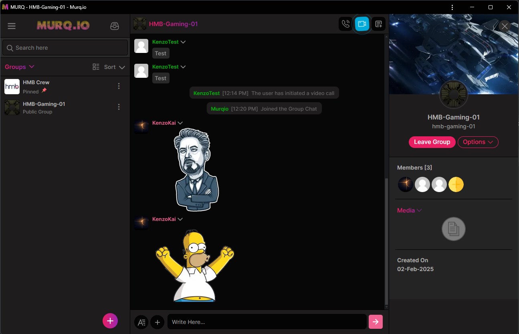Select the HMB-Gaming-01 public group
The image size is (519, 334).
[x=65, y=107]
